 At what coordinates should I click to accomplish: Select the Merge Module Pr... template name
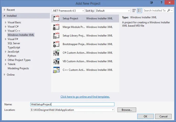[74, 27]
